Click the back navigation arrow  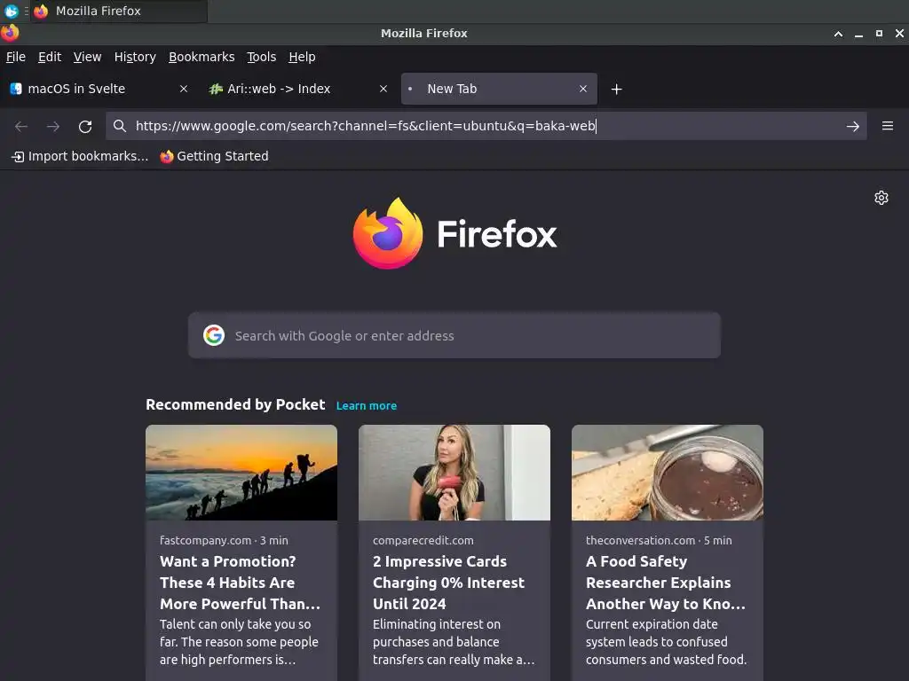(x=21, y=126)
